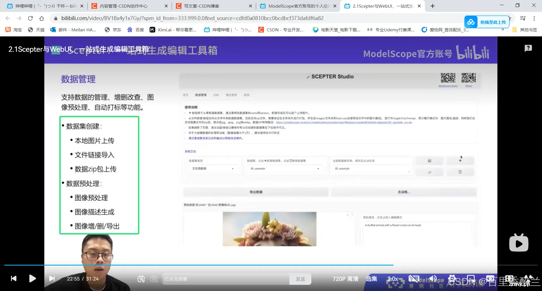Viewport: 542px width, 291px height.
Task: Open the browser reading list icon
Action: click(x=523, y=18)
